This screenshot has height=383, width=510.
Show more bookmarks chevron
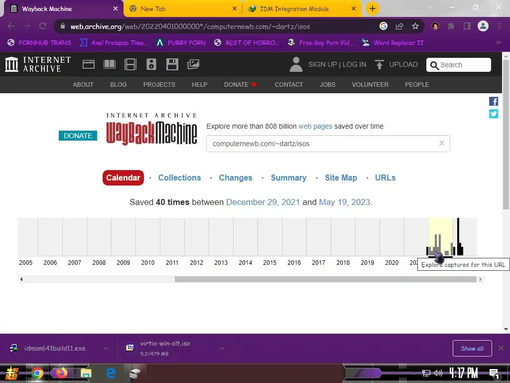tap(498, 43)
